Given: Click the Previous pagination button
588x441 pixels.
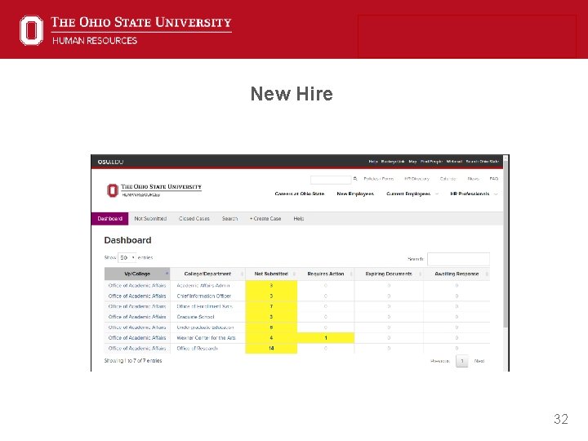Looking at the screenshot, I should tap(440, 362).
